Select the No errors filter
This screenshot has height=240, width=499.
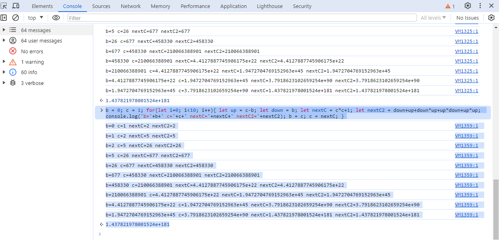click(32, 51)
